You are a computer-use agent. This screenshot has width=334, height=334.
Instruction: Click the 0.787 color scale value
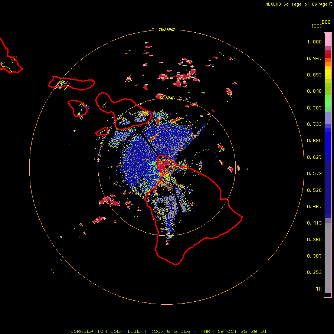(x=314, y=108)
